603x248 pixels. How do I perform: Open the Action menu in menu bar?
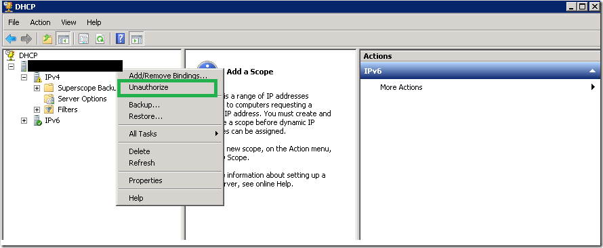(41, 22)
